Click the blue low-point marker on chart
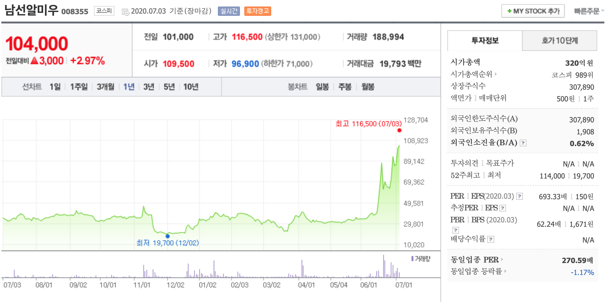The width and height of the screenshot is (609, 302). tap(168, 236)
